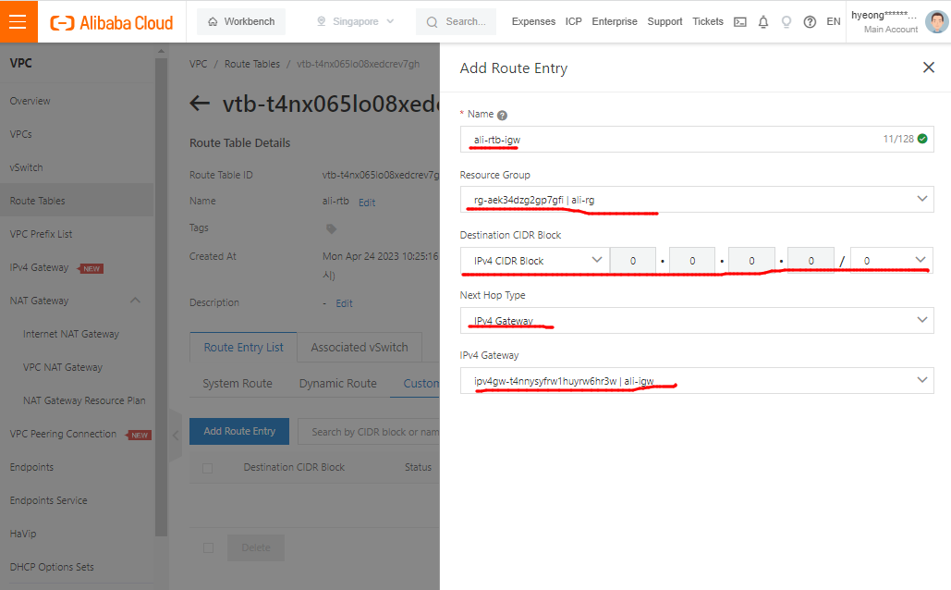Go to Route Tables in the sidebar
The width and height of the screenshot is (951, 590).
[37, 201]
